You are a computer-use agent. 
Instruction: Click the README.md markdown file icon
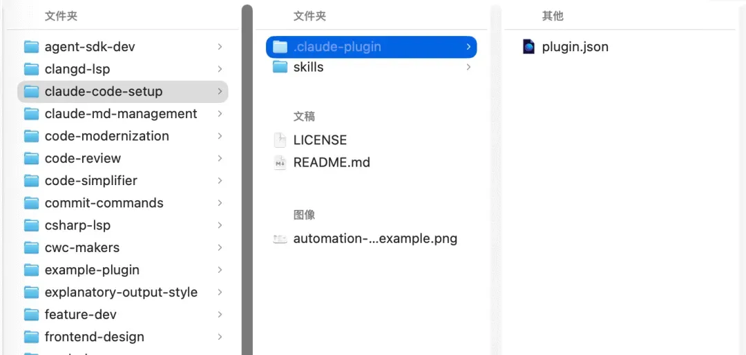pos(280,162)
